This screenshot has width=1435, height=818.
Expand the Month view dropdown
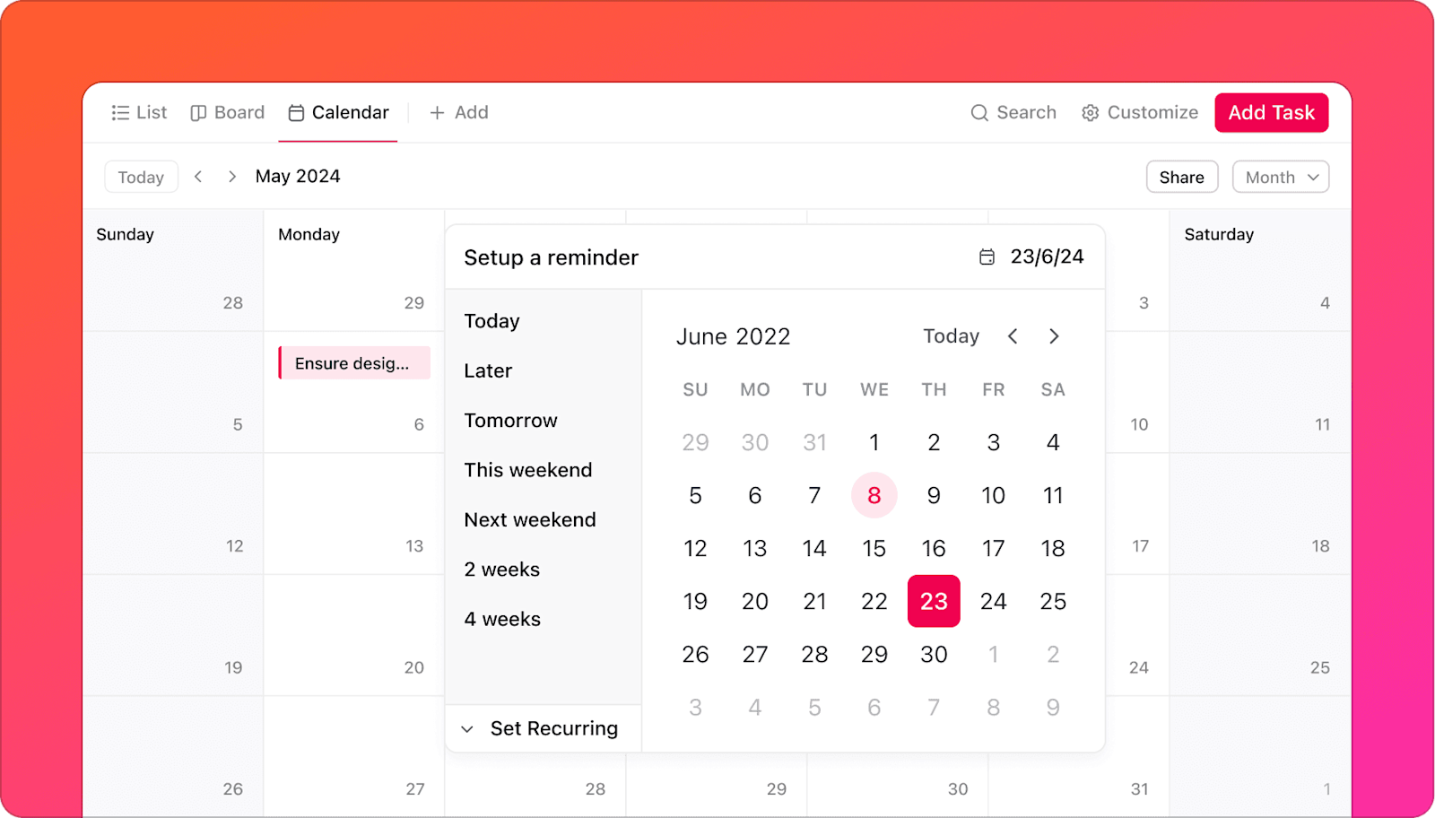pos(1280,176)
